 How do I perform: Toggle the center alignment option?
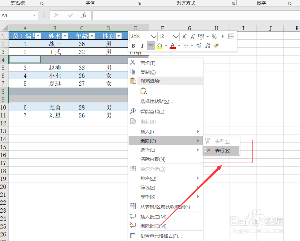pos(151,46)
